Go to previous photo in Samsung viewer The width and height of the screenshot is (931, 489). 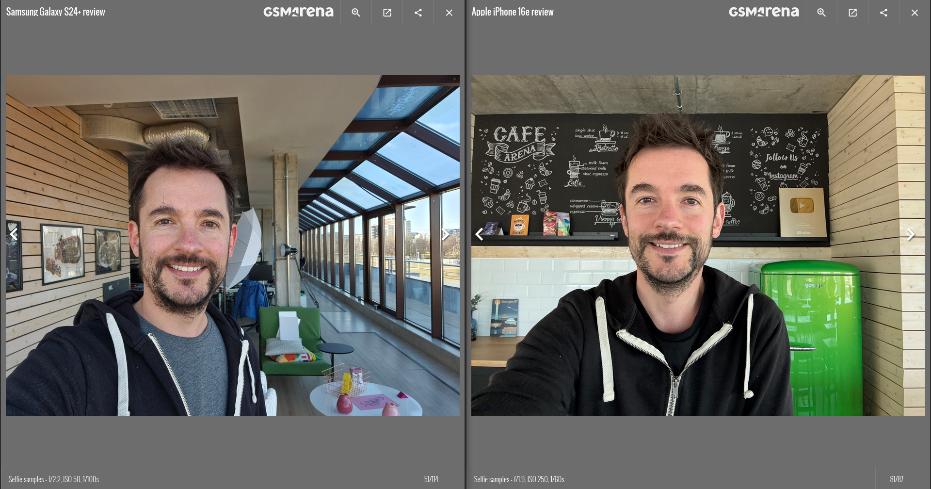(x=14, y=235)
